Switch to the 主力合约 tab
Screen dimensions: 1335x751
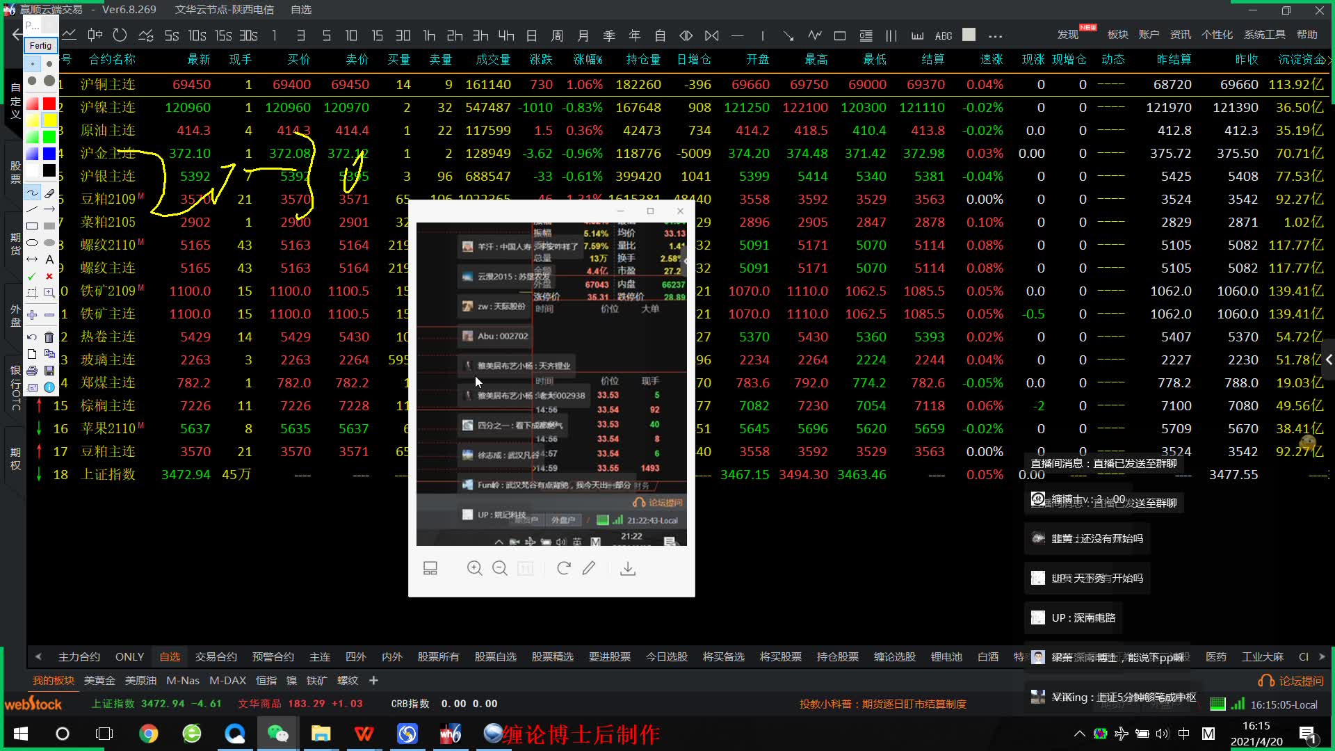pyautogui.click(x=79, y=656)
